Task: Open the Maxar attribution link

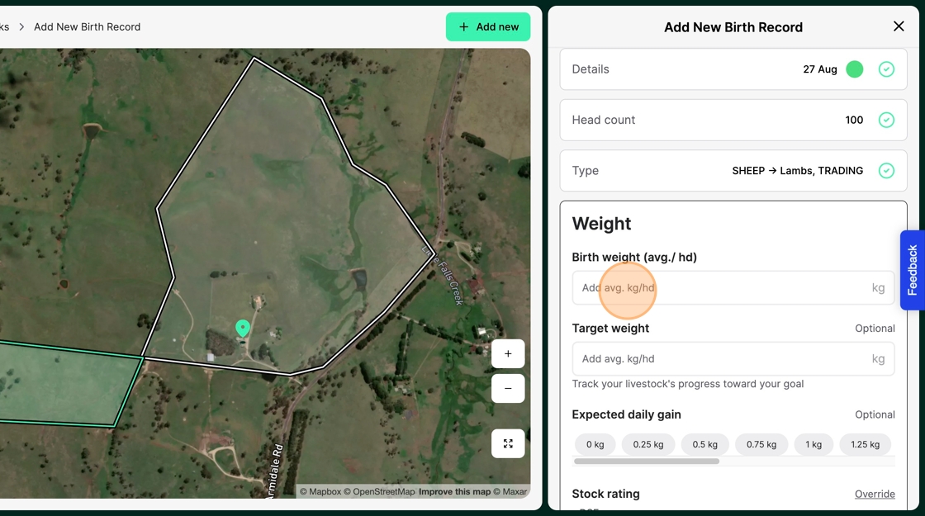Action: 510,492
